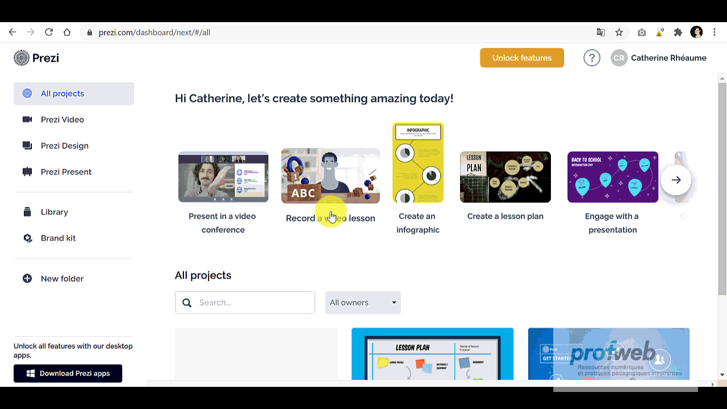Image resolution: width=727 pixels, height=409 pixels.
Task: Reload the page with refresh icon
Action: 49,32
